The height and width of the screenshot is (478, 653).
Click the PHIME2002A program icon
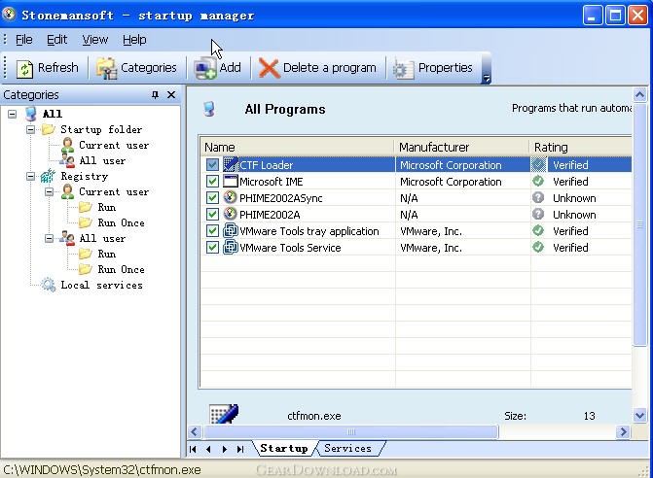pos(231,214)
